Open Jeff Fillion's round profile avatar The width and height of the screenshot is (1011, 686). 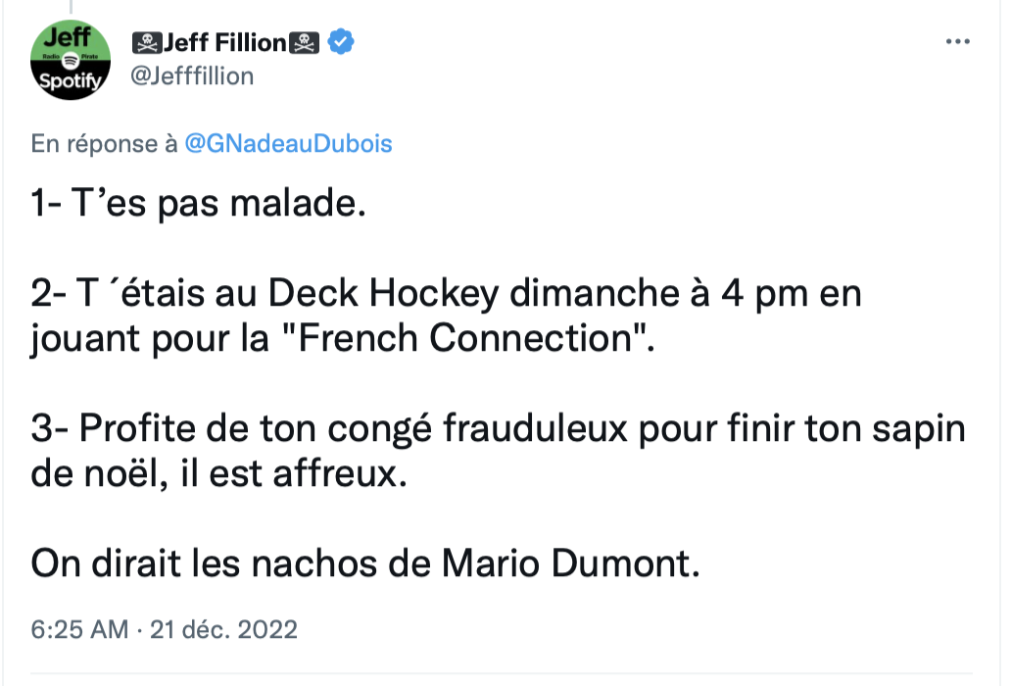(x=71, y=60)
